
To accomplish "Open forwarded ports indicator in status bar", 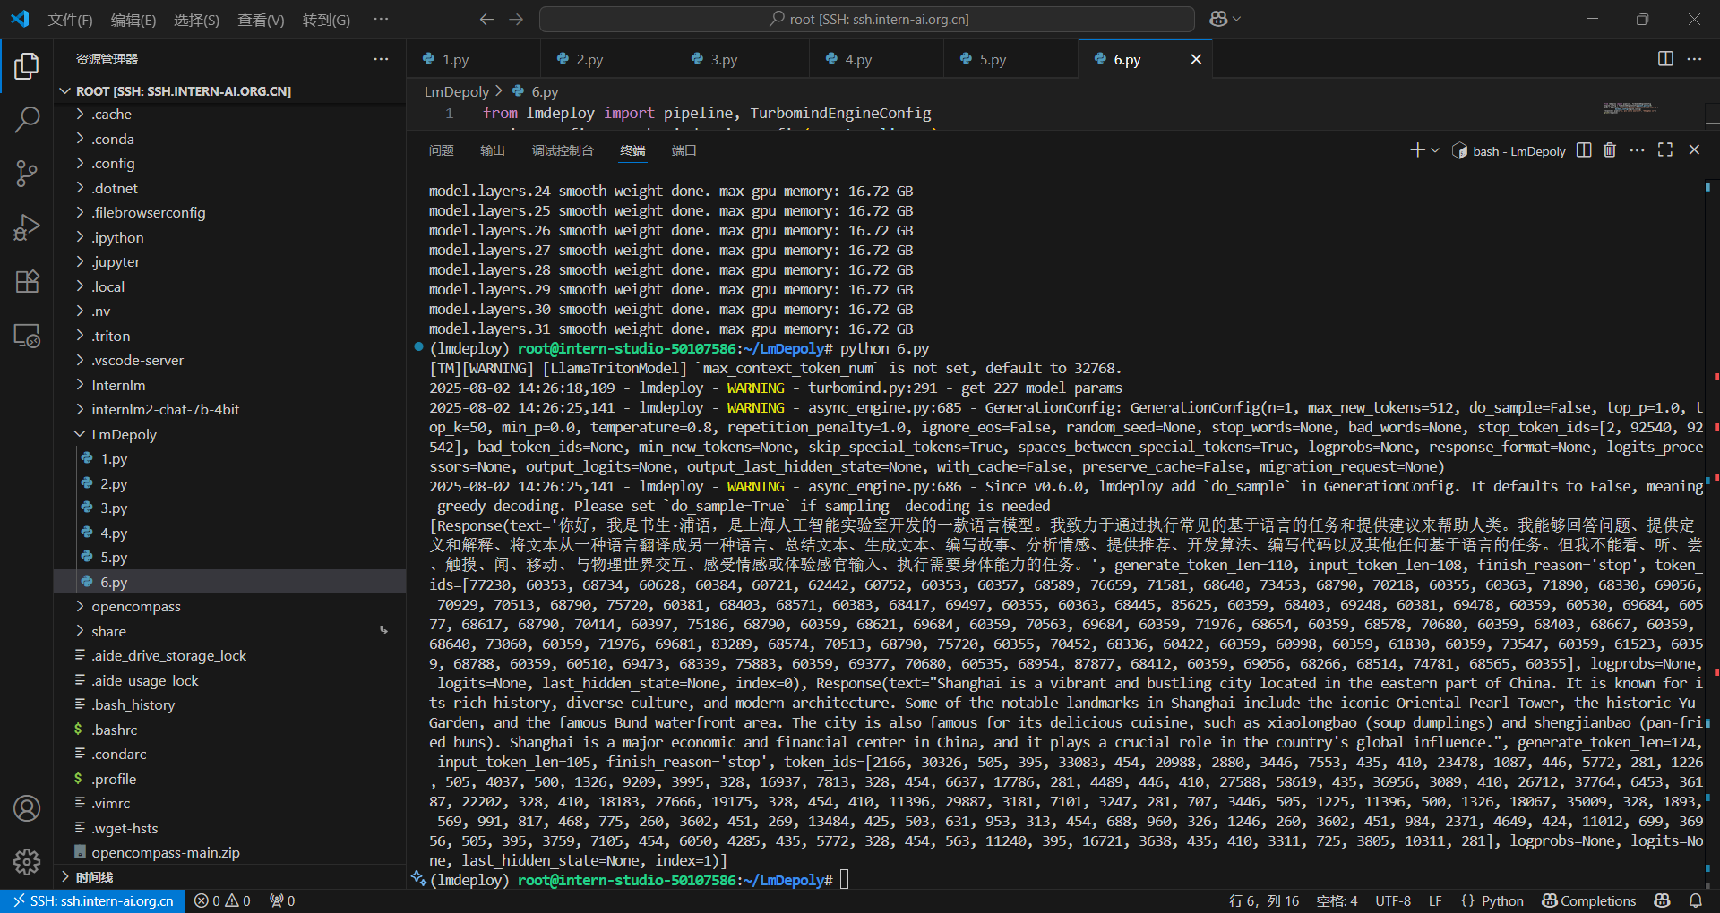I will 282,900.
